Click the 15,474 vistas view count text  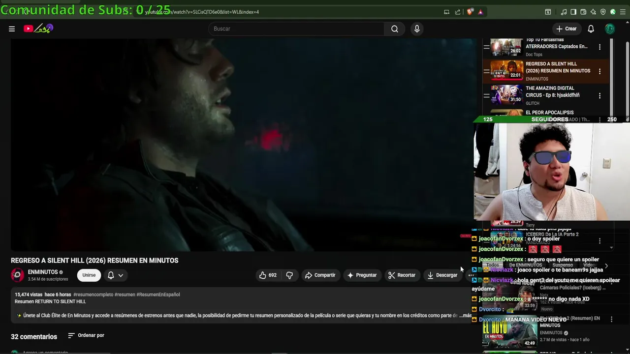click(29, 295)
